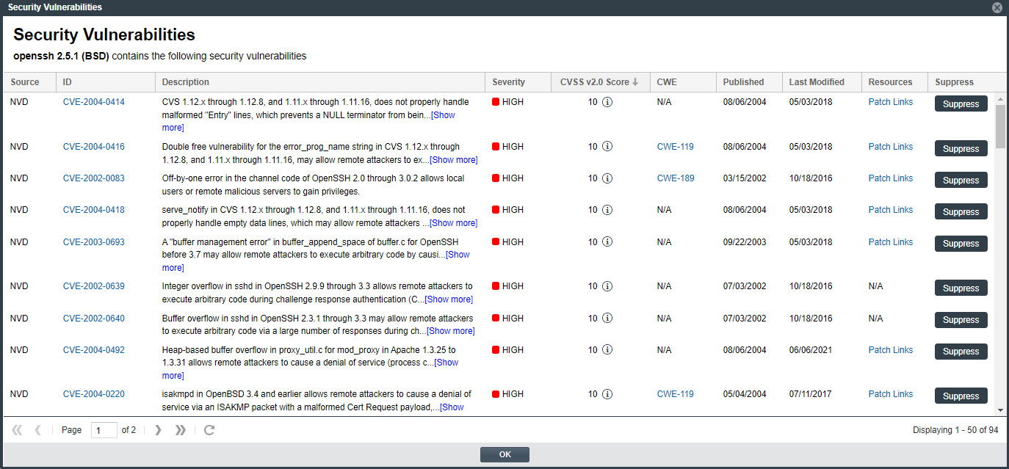
Task: Open CVSS info icon for CVE-2004-0416
Action: (607, 147)
